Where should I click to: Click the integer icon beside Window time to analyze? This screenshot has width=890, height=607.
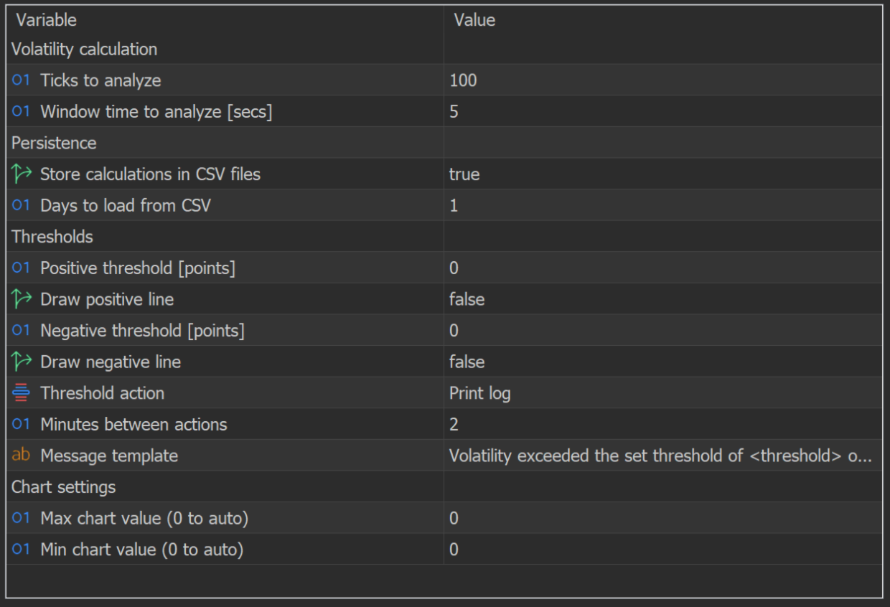point(21,112)
